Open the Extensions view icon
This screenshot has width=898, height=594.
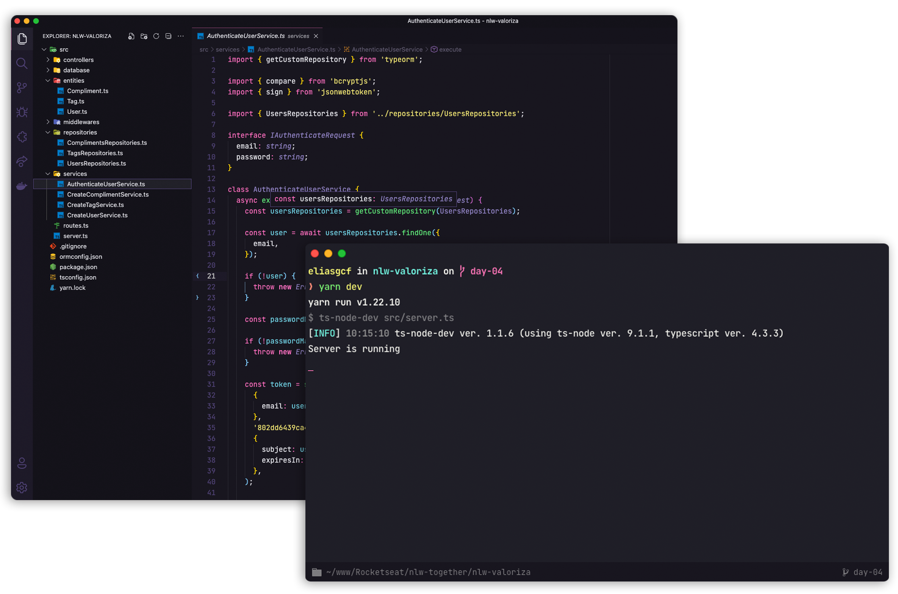[22, 137]
